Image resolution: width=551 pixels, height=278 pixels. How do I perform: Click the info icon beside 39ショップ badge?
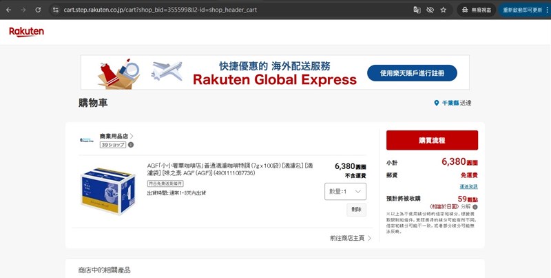tap(131, 145)
